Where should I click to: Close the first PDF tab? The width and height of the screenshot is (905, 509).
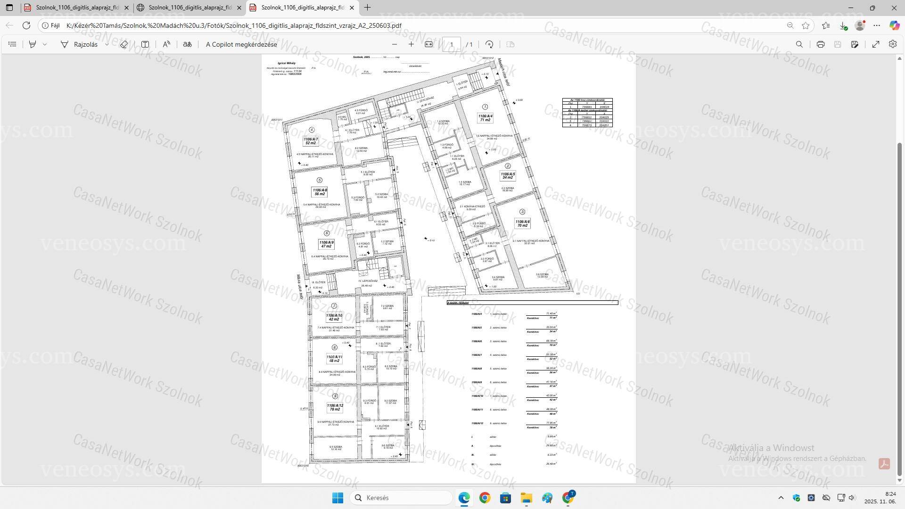pos(126,8)
